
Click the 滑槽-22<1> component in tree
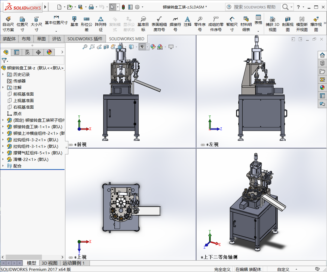(28, 159)
